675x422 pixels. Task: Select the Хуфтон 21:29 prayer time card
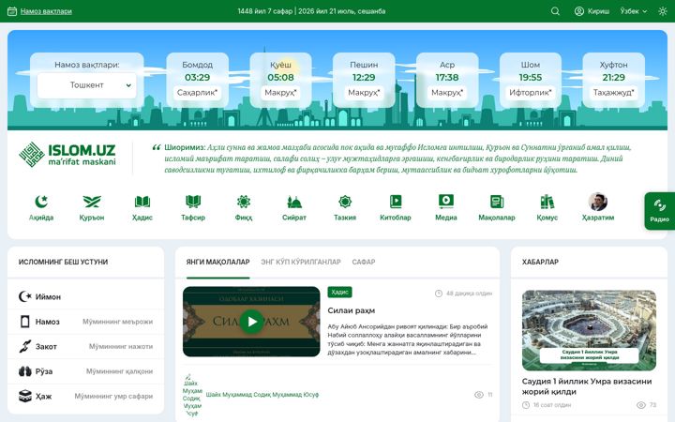point(613,80)
